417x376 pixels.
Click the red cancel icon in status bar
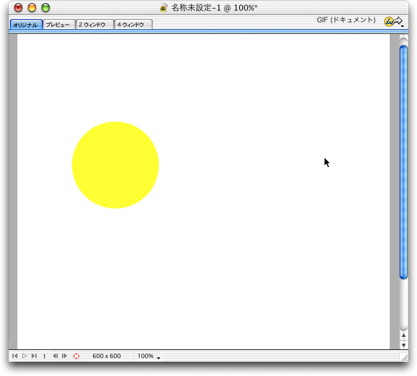tap(76, 356)
